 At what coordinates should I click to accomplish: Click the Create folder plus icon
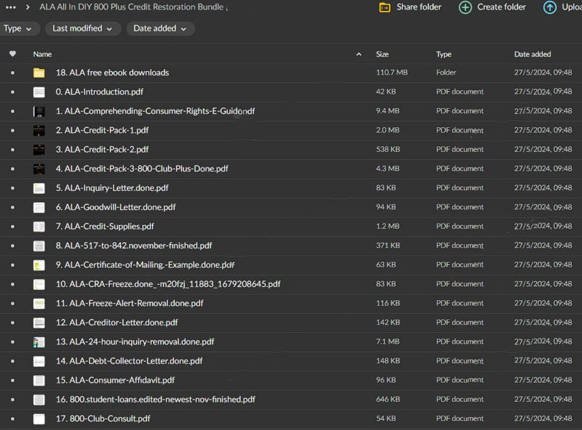point(465,8)
